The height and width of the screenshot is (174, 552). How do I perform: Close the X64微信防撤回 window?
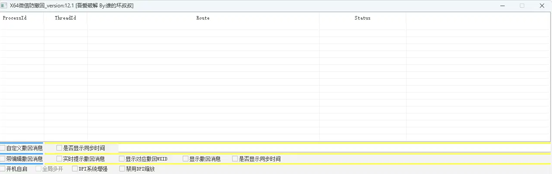[542, 6]
